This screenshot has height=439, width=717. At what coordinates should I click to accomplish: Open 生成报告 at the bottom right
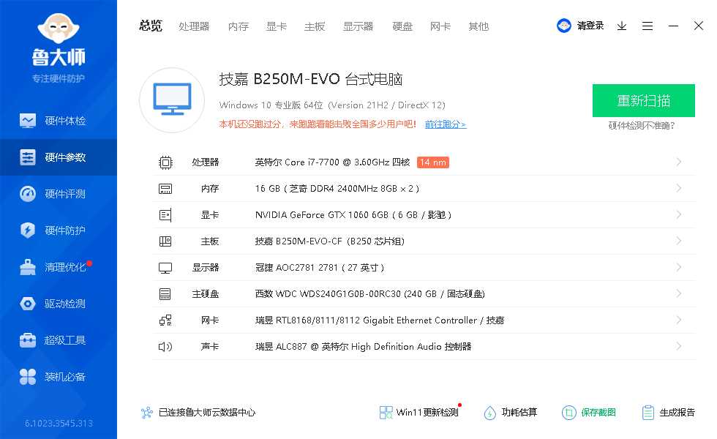pyautogui.click(x=669, y=413)
